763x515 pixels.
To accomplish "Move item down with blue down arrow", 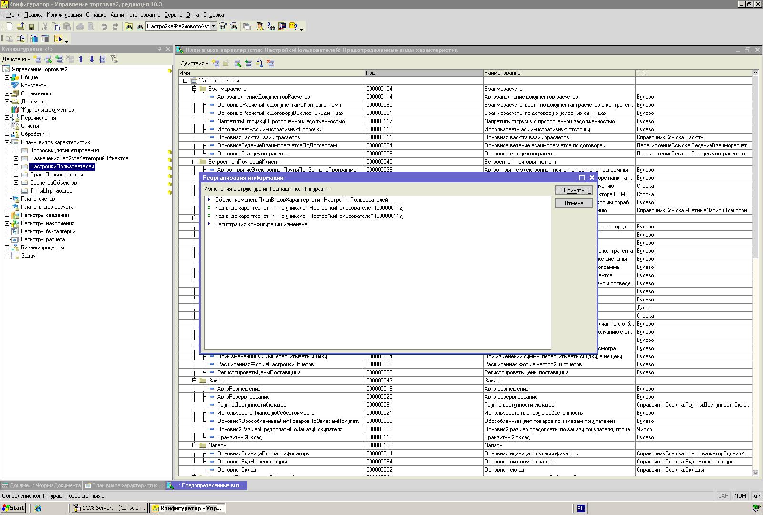I will point(92,59).
